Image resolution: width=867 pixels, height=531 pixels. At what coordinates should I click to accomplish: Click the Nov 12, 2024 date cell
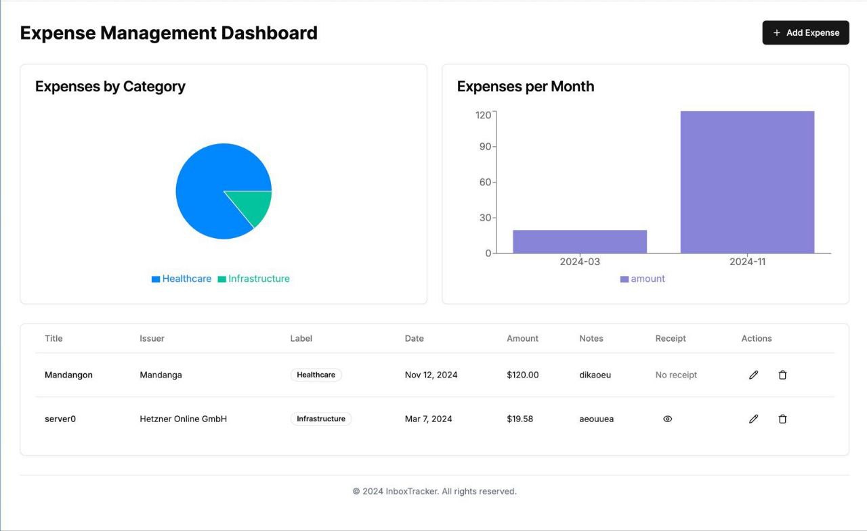431,375
